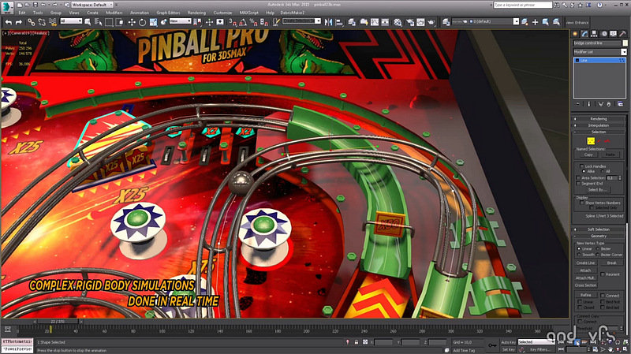This screenshot has width=631, height=354.
Task: Choose the Rectangular Selection Region tool
Action: pyautogui.click(x=109, y=22)
